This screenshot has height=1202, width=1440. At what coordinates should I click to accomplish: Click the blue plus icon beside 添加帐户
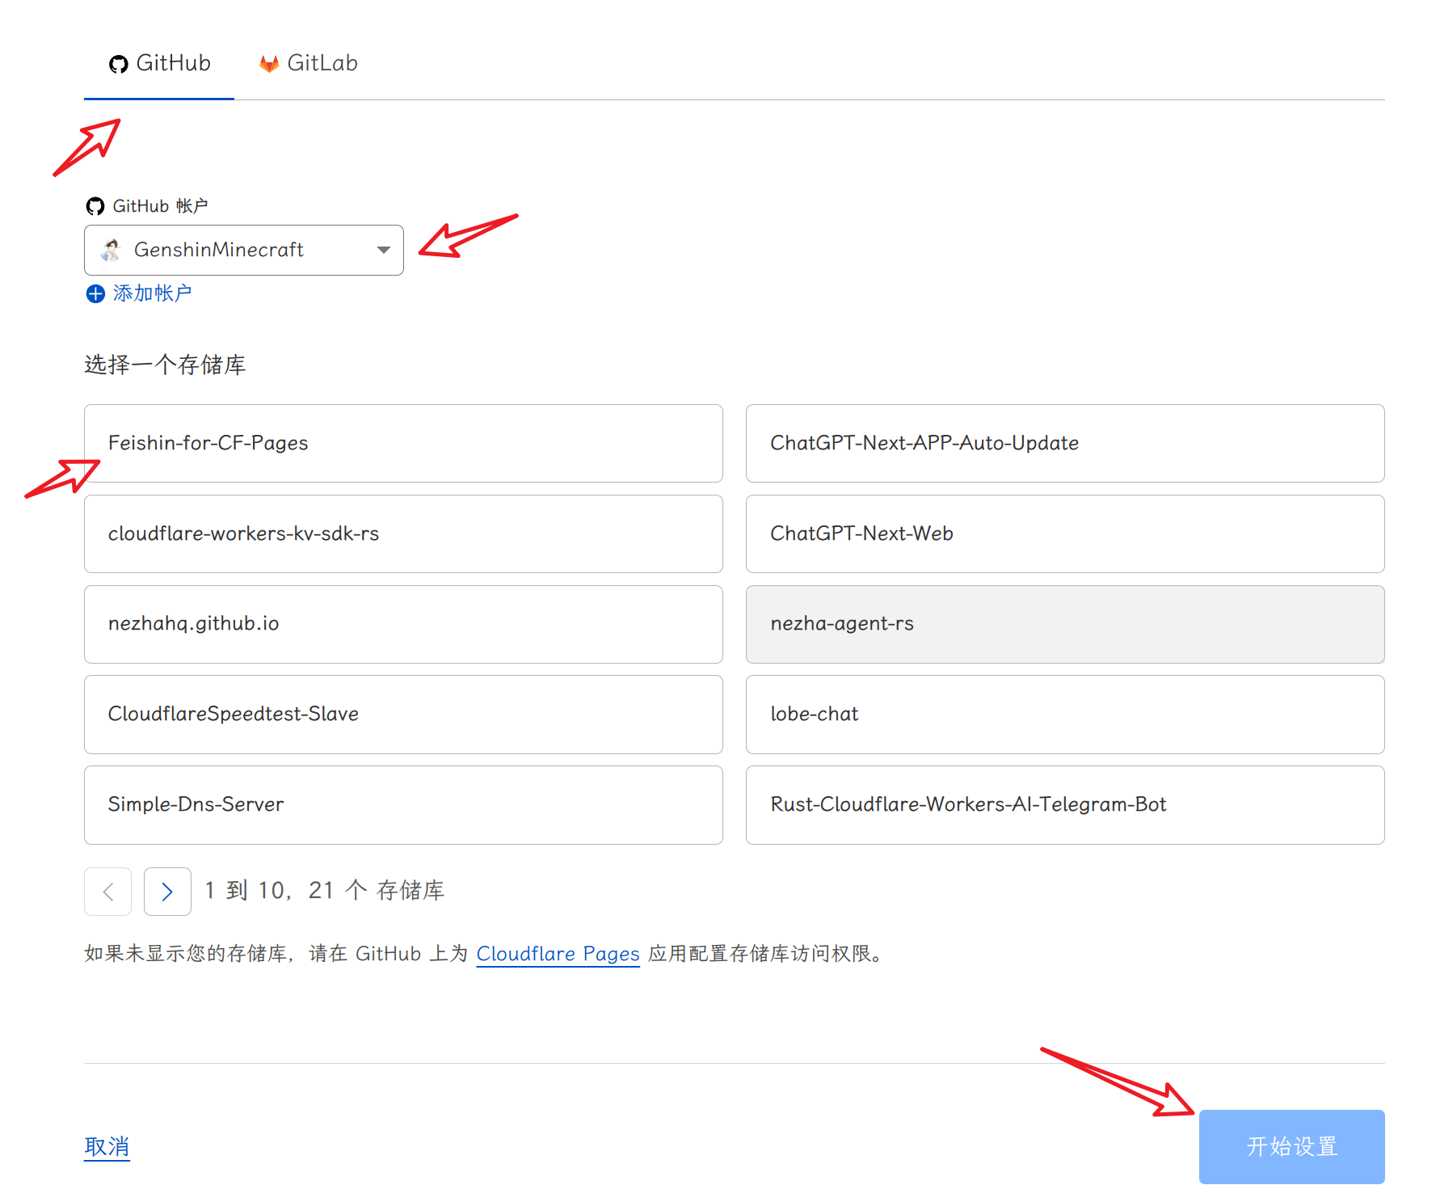point(95,294)
